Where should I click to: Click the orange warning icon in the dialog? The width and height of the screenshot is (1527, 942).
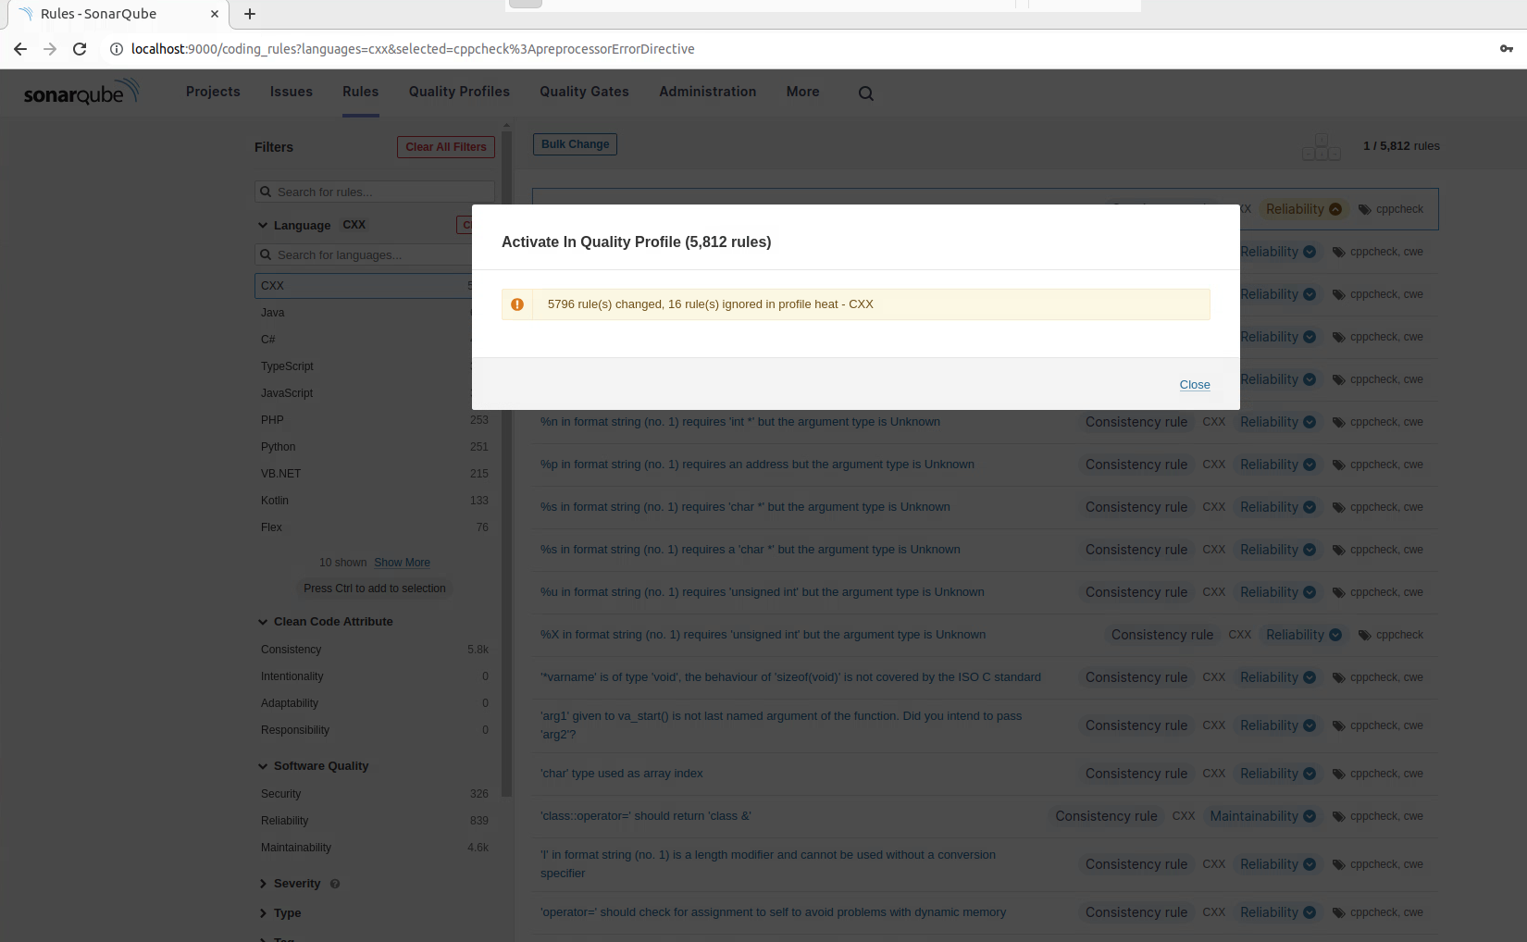pos(517,304)
